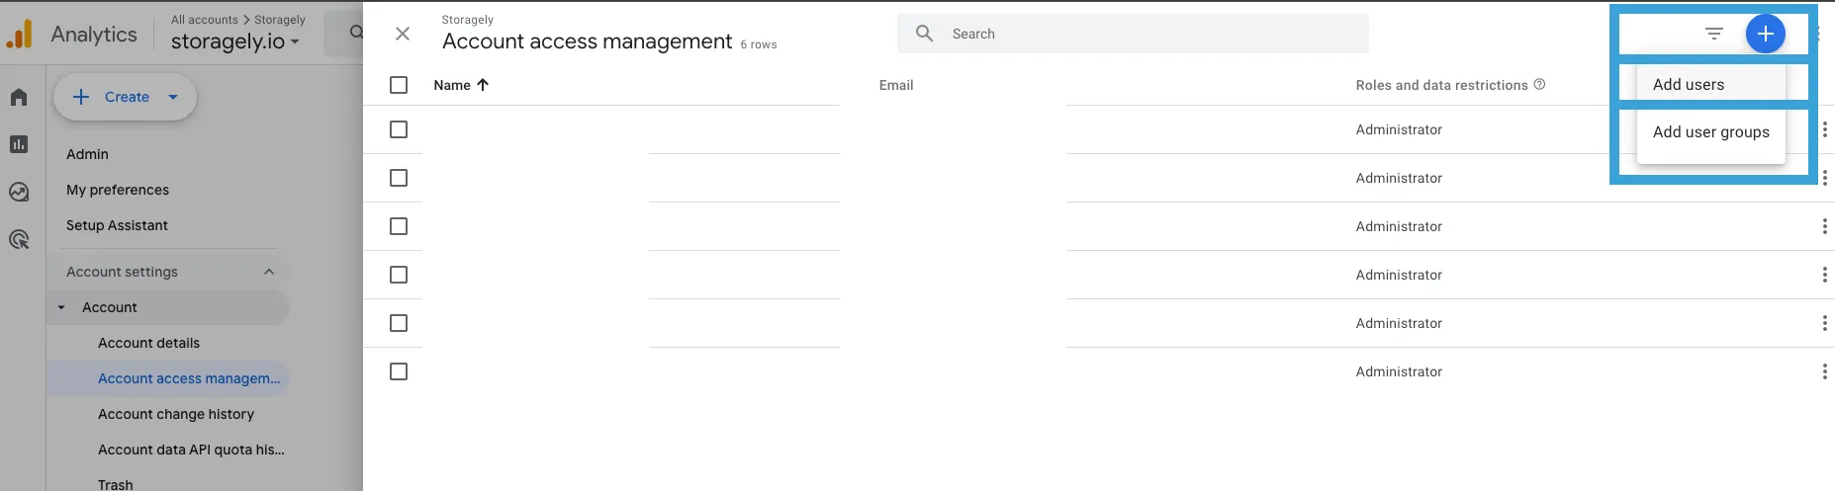Choose Add user groups from the menu

point(1710,132)
